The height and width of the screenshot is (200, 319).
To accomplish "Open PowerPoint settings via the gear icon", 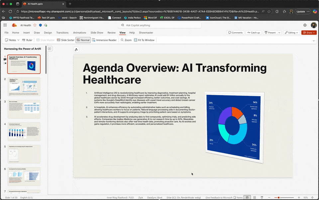I will pyautogui.click(x=305, y=25).
